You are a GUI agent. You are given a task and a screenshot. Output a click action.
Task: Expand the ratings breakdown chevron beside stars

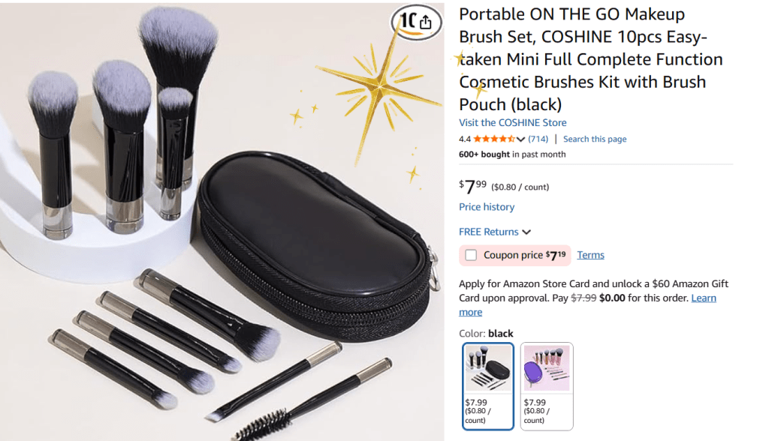pyautogui.click(x=521, y=139)
